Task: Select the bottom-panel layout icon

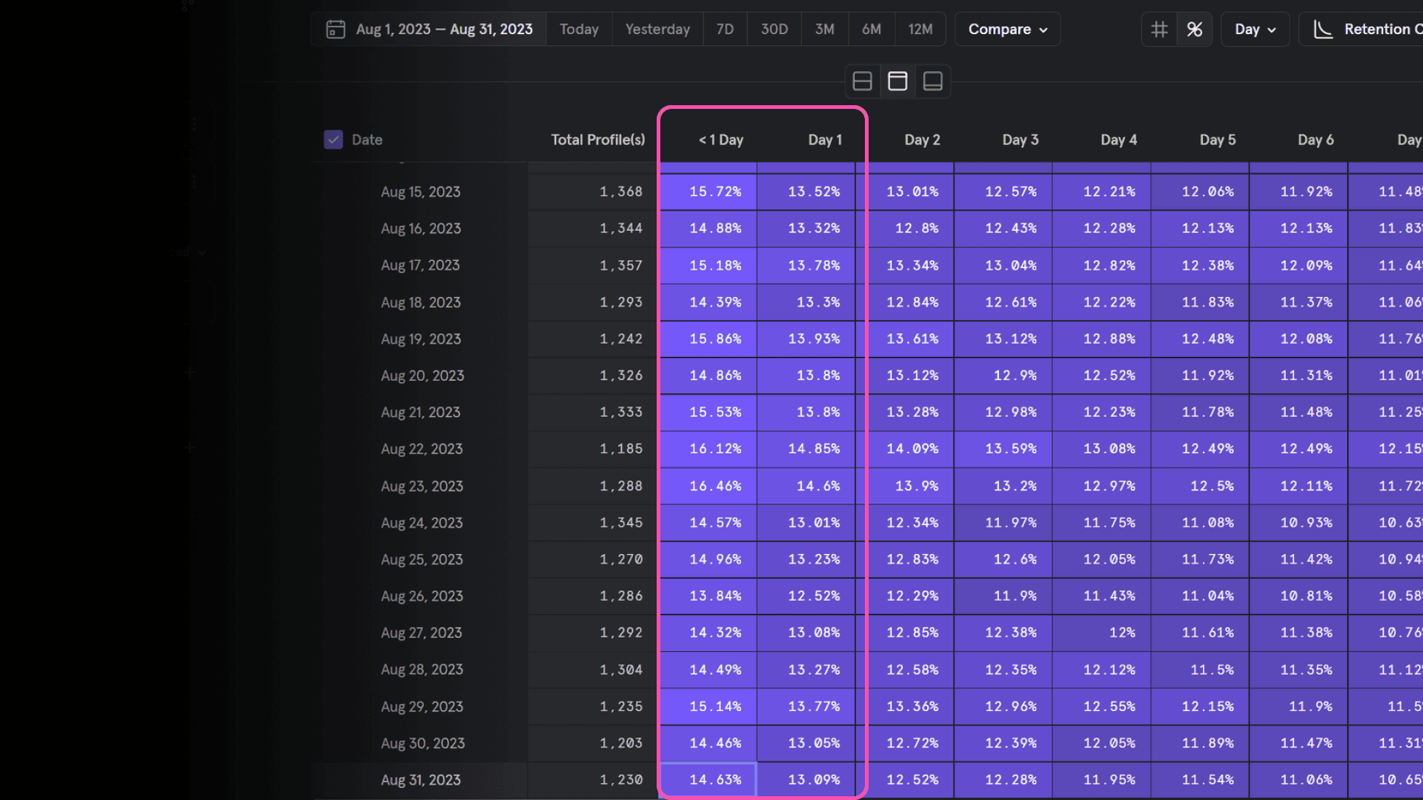Action: tap(933, 81)
